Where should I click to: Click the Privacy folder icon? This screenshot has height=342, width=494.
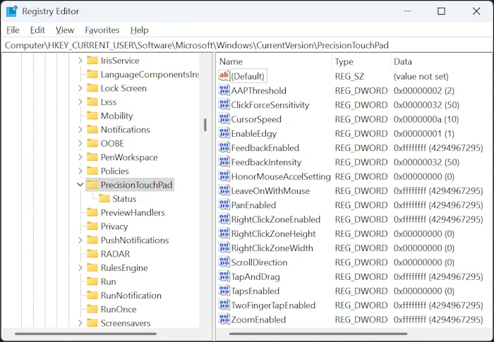(92, 226)
